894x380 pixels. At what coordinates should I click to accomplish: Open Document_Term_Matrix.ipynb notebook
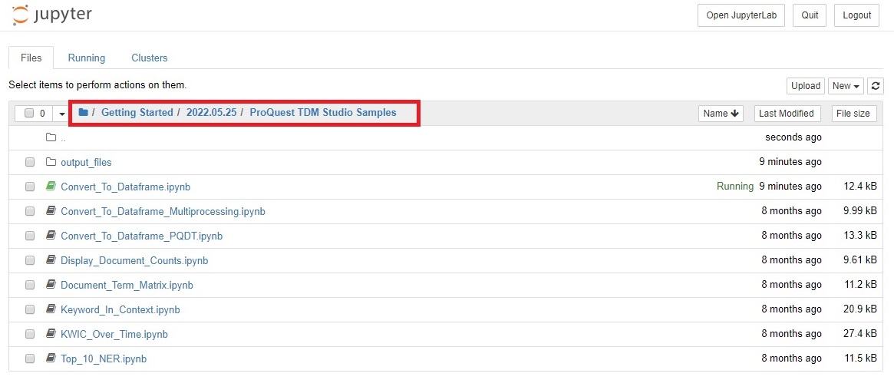[x=127, y=285]
